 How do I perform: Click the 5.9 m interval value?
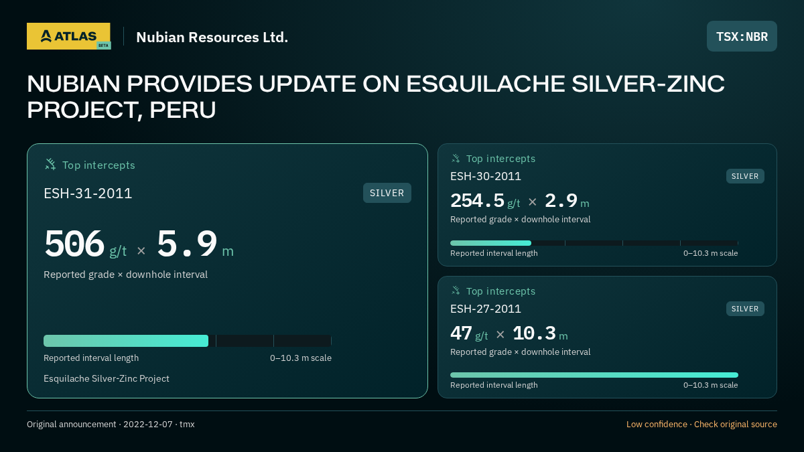tap(195, 244)
